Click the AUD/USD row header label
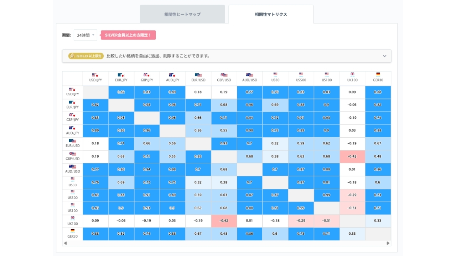The image size is (456, 256). [x=73, y=171]
